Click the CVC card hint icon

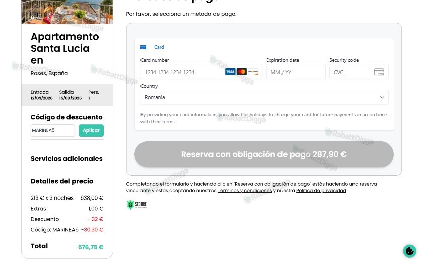379,72
